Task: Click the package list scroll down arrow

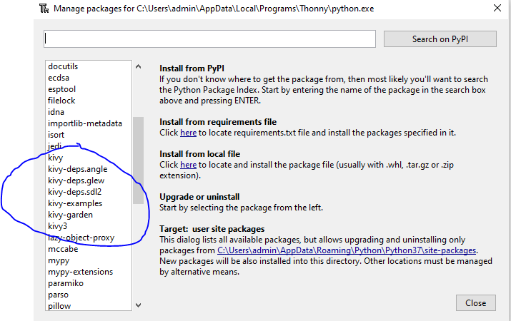Action: point(138,305)
